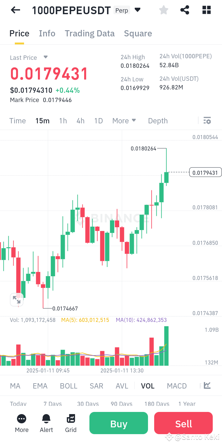
Task: Select the Grid trading icon at bottom
Action: pos(71,423)
